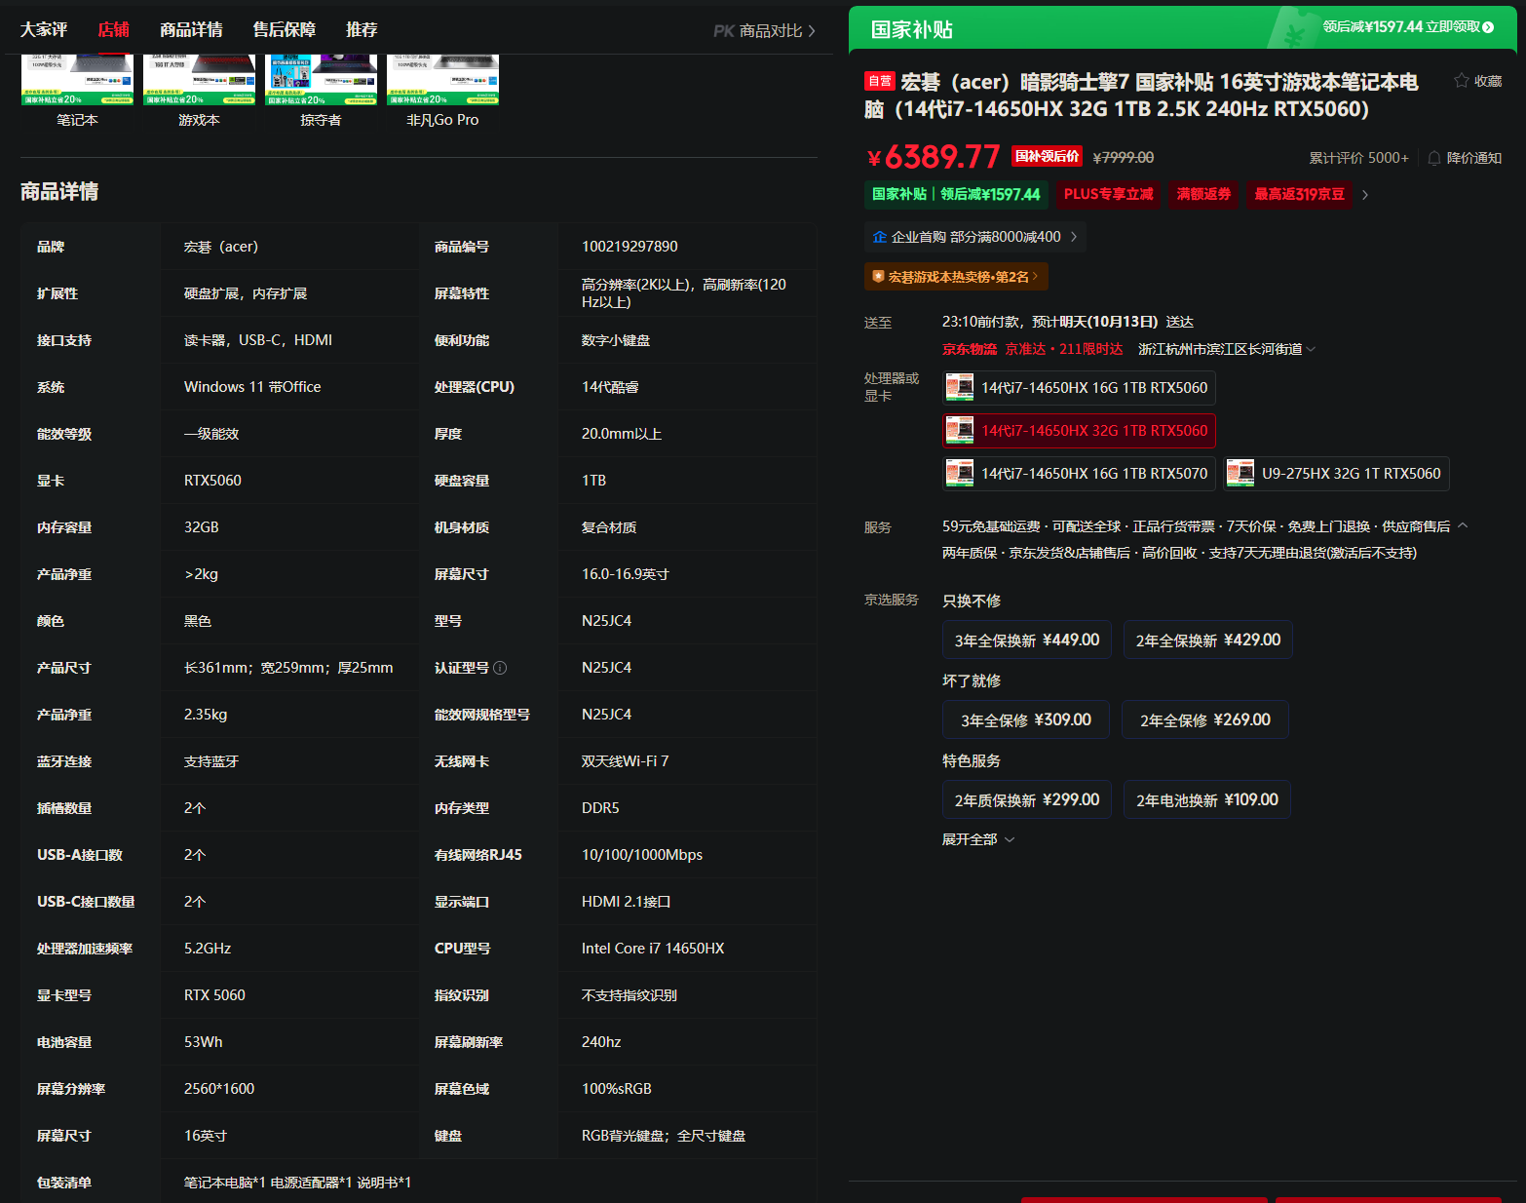Switch to the 大家评 tab
Screen dimensions: 1526x1203
point(44,30)
